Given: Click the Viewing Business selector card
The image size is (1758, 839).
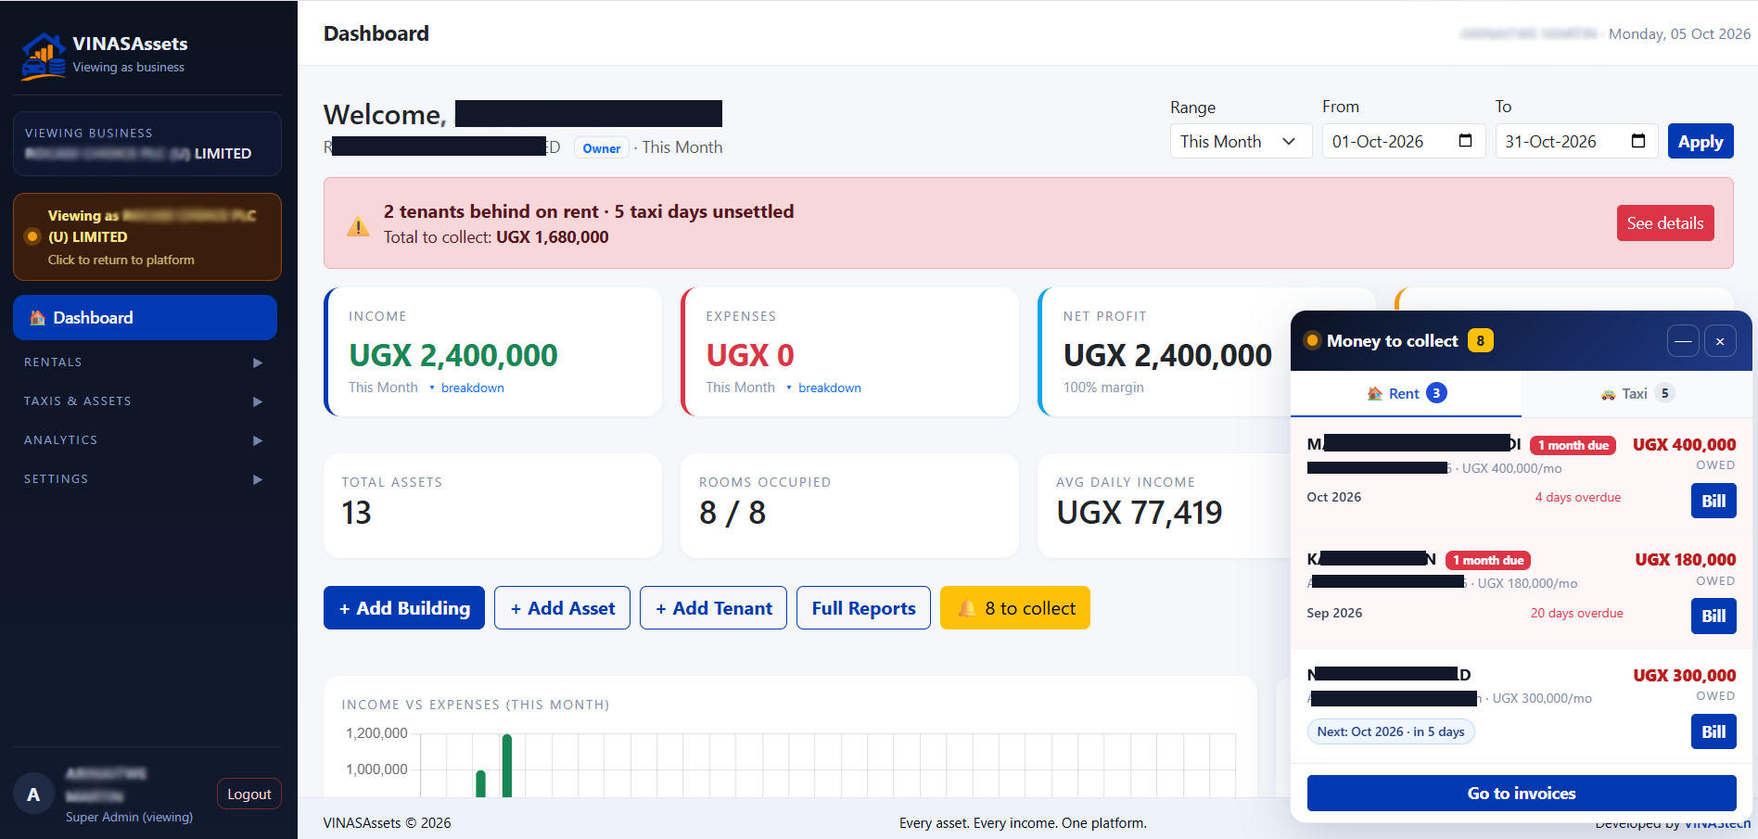Looking at the screenshot, I should (x=147, y=144).
